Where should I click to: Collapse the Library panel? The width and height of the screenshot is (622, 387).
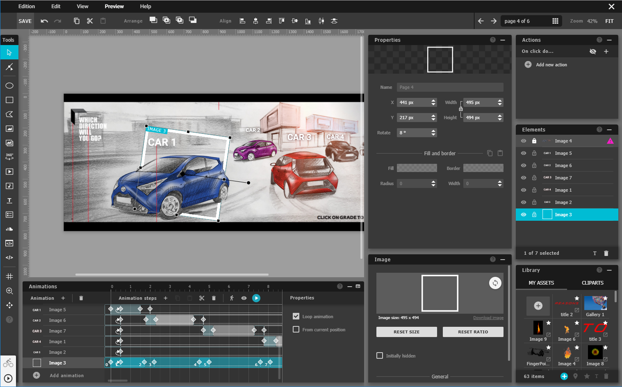point(610,270)
